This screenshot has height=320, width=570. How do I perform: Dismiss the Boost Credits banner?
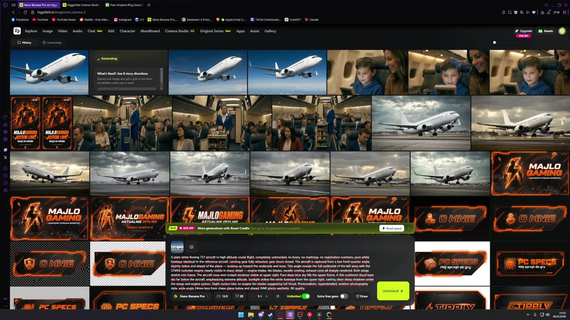pos(408,228)
